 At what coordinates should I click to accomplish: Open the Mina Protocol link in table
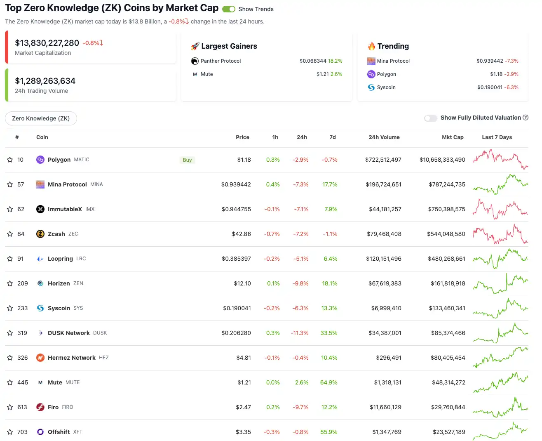[67, 184]
